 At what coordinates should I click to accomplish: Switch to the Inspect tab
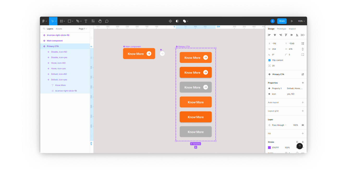coord(292,29)
